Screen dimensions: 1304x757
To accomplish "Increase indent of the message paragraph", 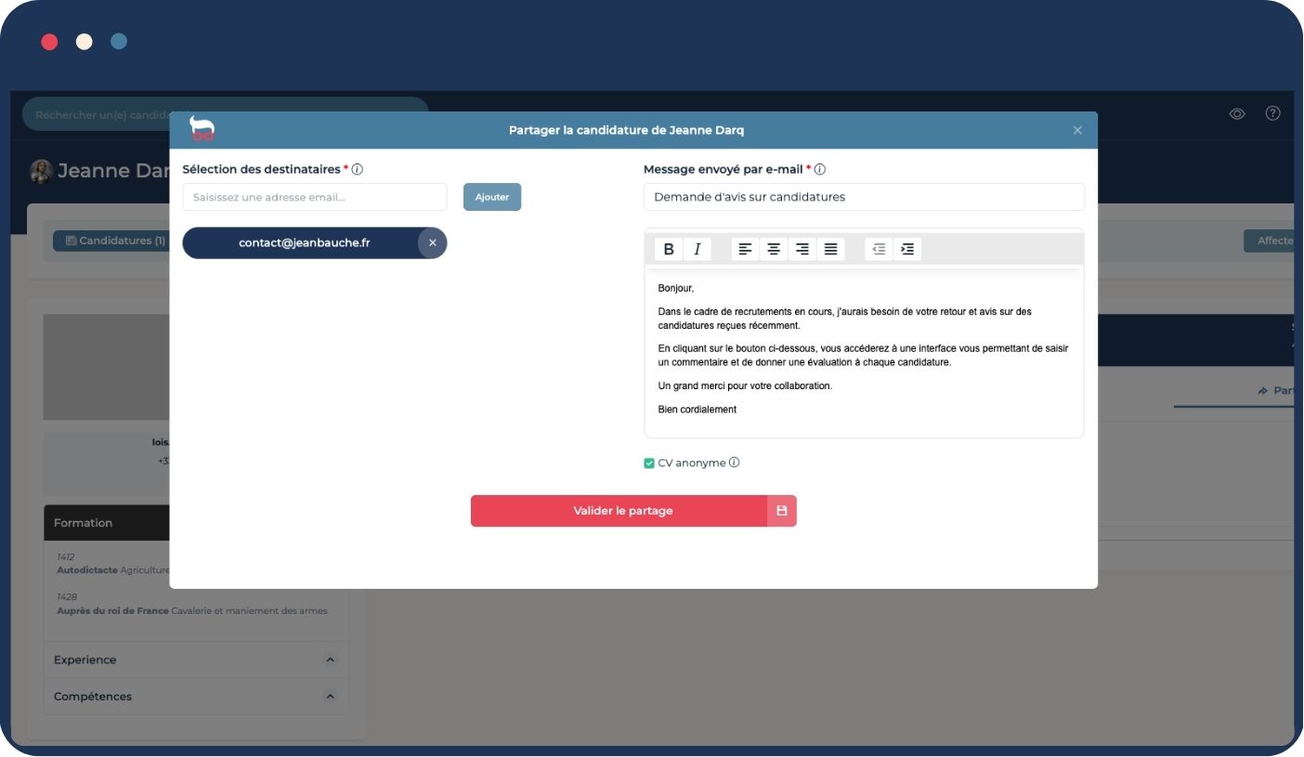I will [x=907, y=249].
